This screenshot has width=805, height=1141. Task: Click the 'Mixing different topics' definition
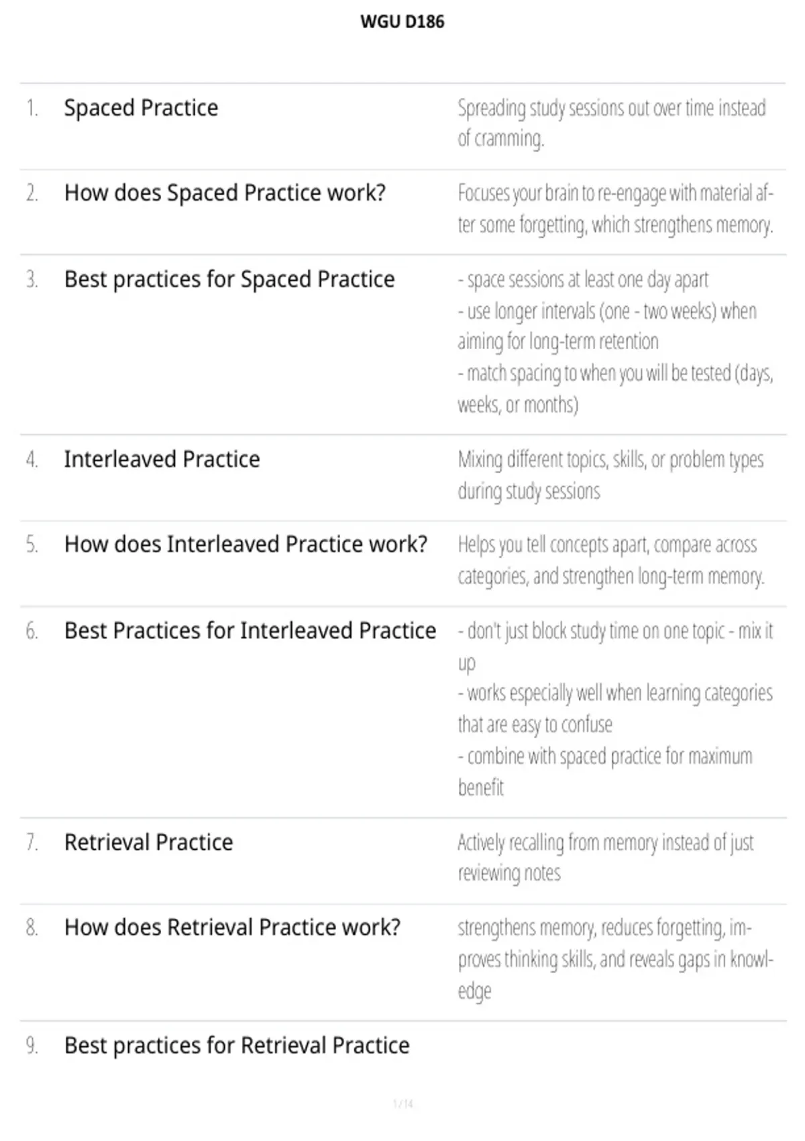610,475
